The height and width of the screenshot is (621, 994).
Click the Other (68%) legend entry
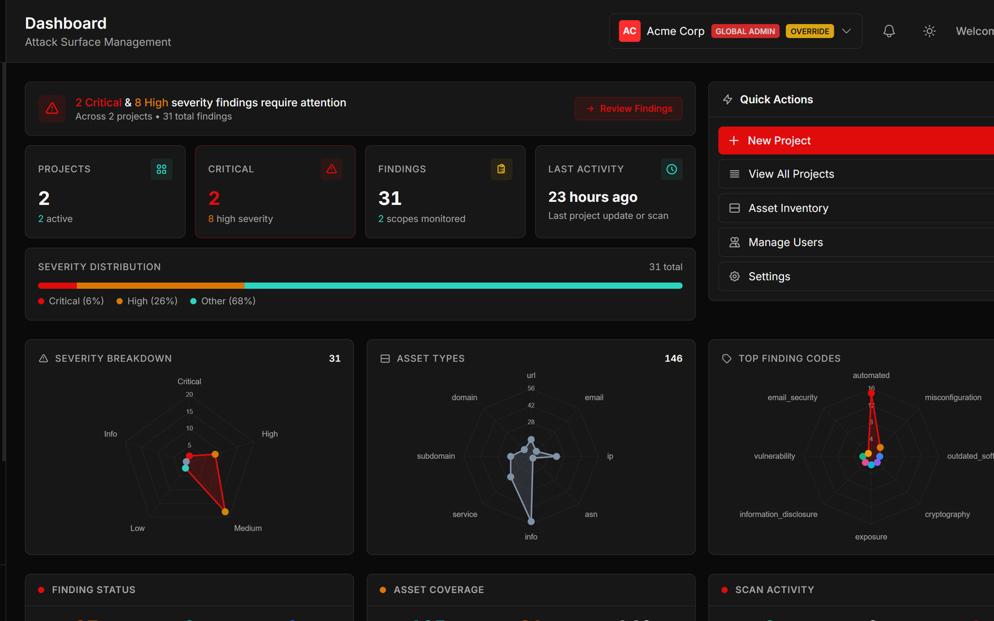pyautogui.click(x=223, y=301)
